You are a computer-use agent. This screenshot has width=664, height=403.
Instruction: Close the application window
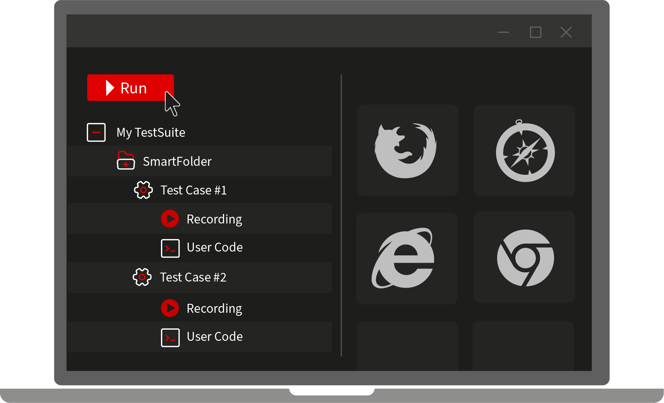566,32
